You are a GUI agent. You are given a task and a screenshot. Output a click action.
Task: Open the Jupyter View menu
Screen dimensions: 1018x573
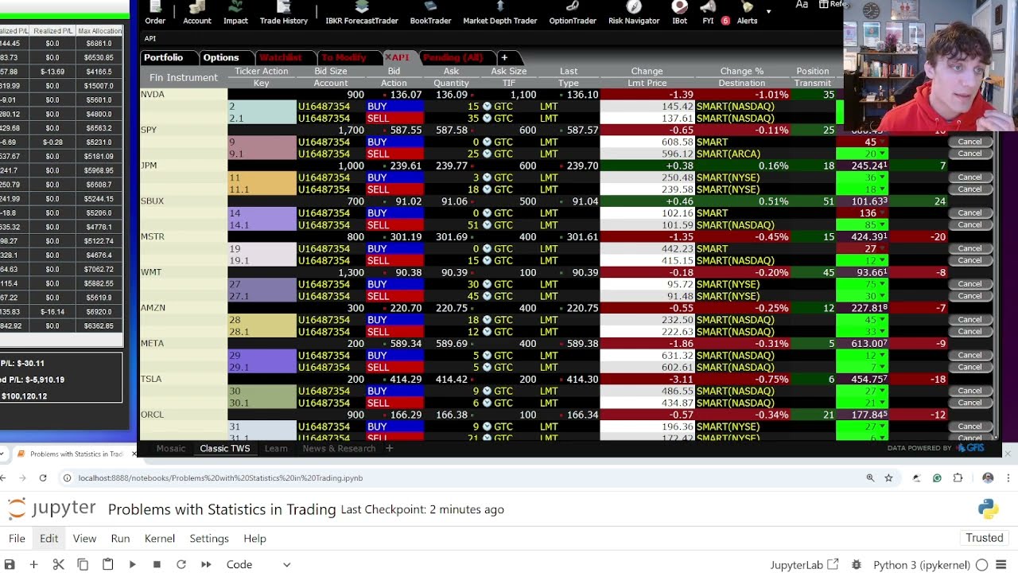84,538
